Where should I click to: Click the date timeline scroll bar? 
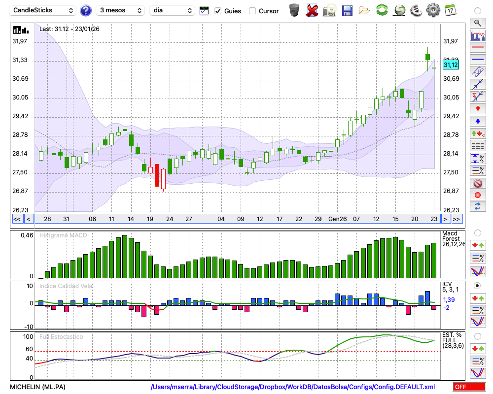coord(237,219)
